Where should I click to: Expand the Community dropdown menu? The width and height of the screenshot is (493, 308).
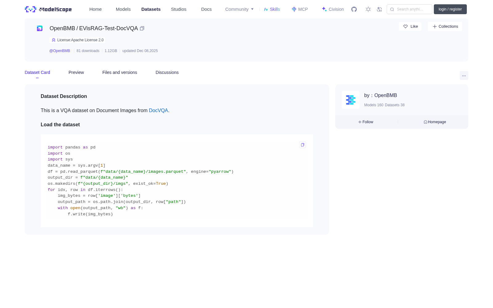[239, 9]
